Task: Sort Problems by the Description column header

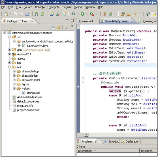Action: (x=108, y=151)
